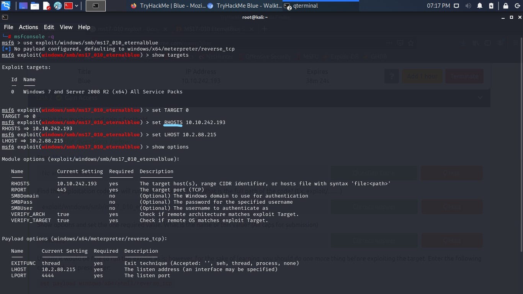Screen dimensions: 523x294
Task: Click the 'msfconsole -q' command line
Action: click(34, 37)
